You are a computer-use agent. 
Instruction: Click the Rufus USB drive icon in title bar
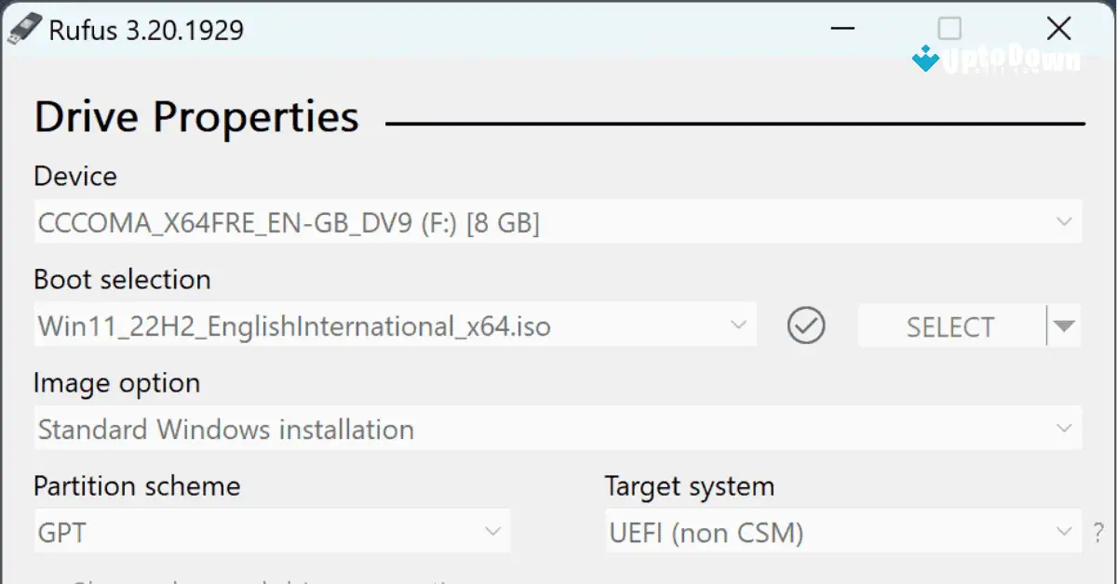click(x=25, y=29)
